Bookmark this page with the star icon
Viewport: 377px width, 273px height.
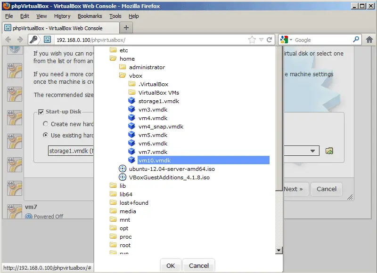click(x=252, y=40)
